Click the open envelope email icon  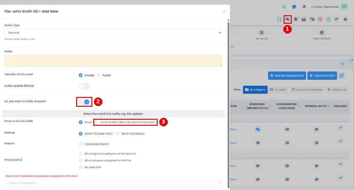(304, 19)
